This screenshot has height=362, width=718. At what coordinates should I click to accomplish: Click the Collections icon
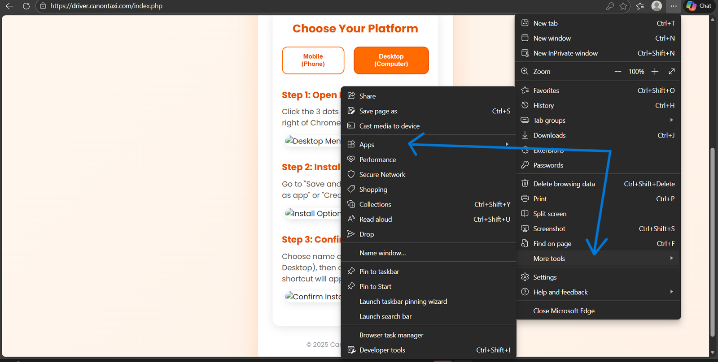point(351,204)
